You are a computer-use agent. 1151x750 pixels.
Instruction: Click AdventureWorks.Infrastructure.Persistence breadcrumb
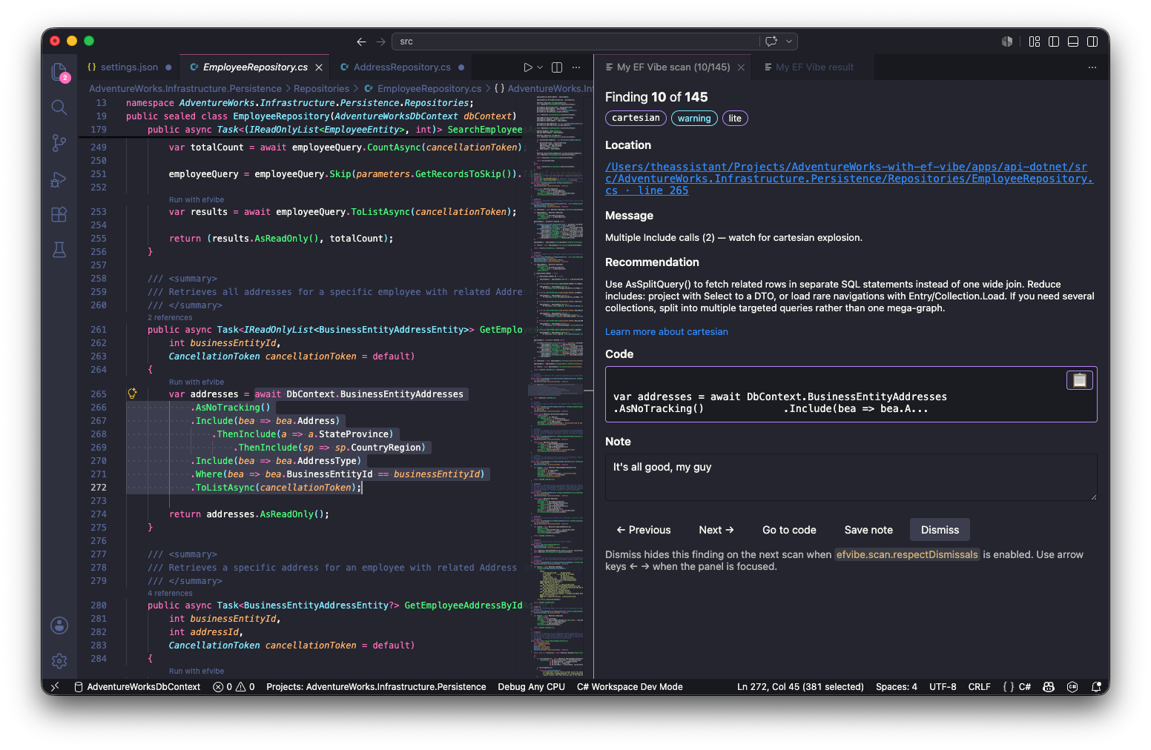[185, 88]
